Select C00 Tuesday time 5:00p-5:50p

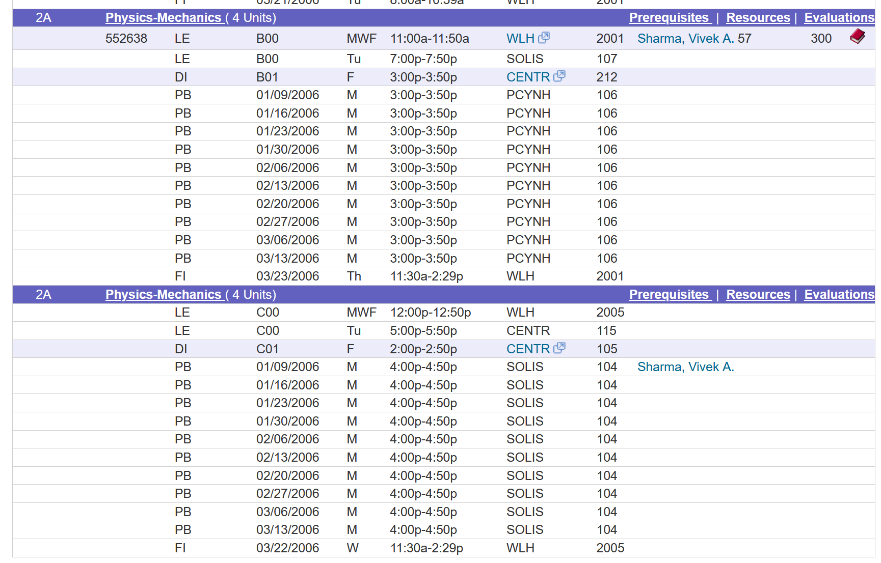click(x=423, y=331)
